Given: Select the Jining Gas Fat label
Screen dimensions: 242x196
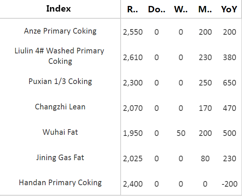Looking at the screenshot, I should (60, 158).
